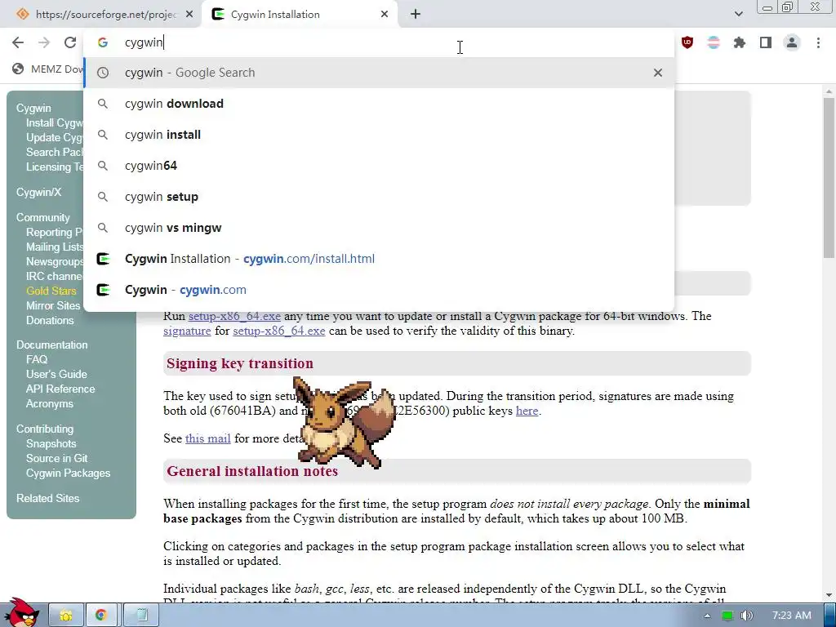
Task: Show hidden system tray icons
Action: point(707,616)
